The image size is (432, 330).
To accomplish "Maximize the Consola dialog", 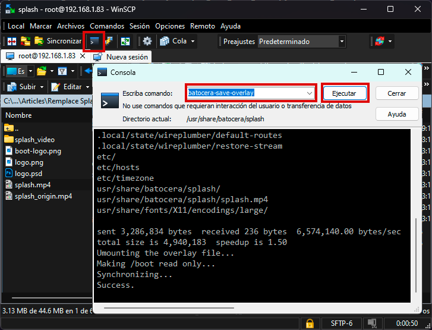I will pyautogui.click(x=381, y=72).
